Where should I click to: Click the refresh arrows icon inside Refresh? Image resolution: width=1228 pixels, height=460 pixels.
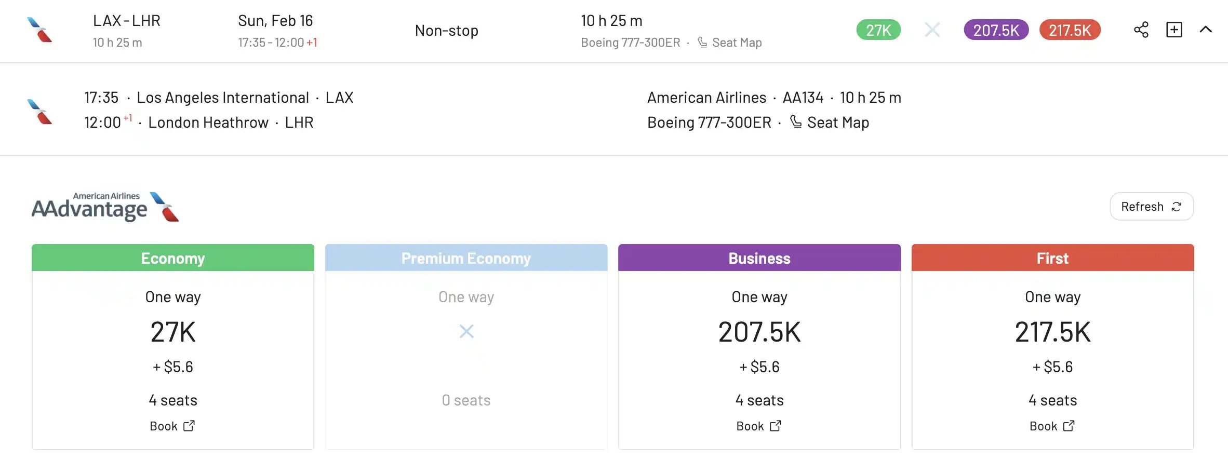tap(1177, 207)
